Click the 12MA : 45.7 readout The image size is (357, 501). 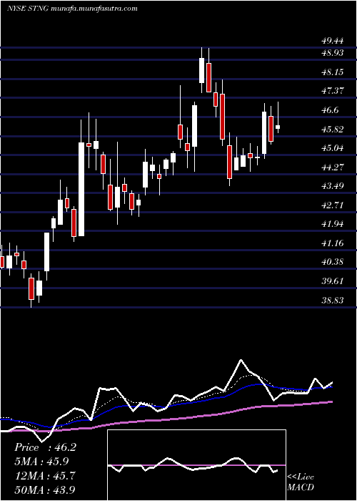(45, 476)
